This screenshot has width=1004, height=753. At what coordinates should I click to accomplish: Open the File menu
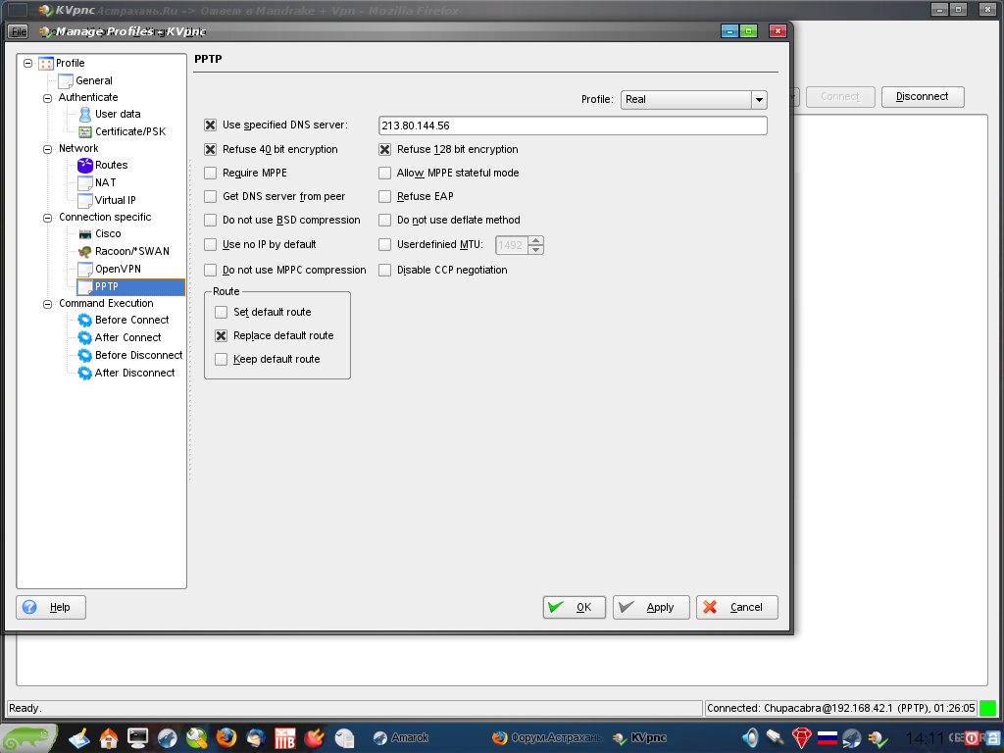[x=19, y=31]
